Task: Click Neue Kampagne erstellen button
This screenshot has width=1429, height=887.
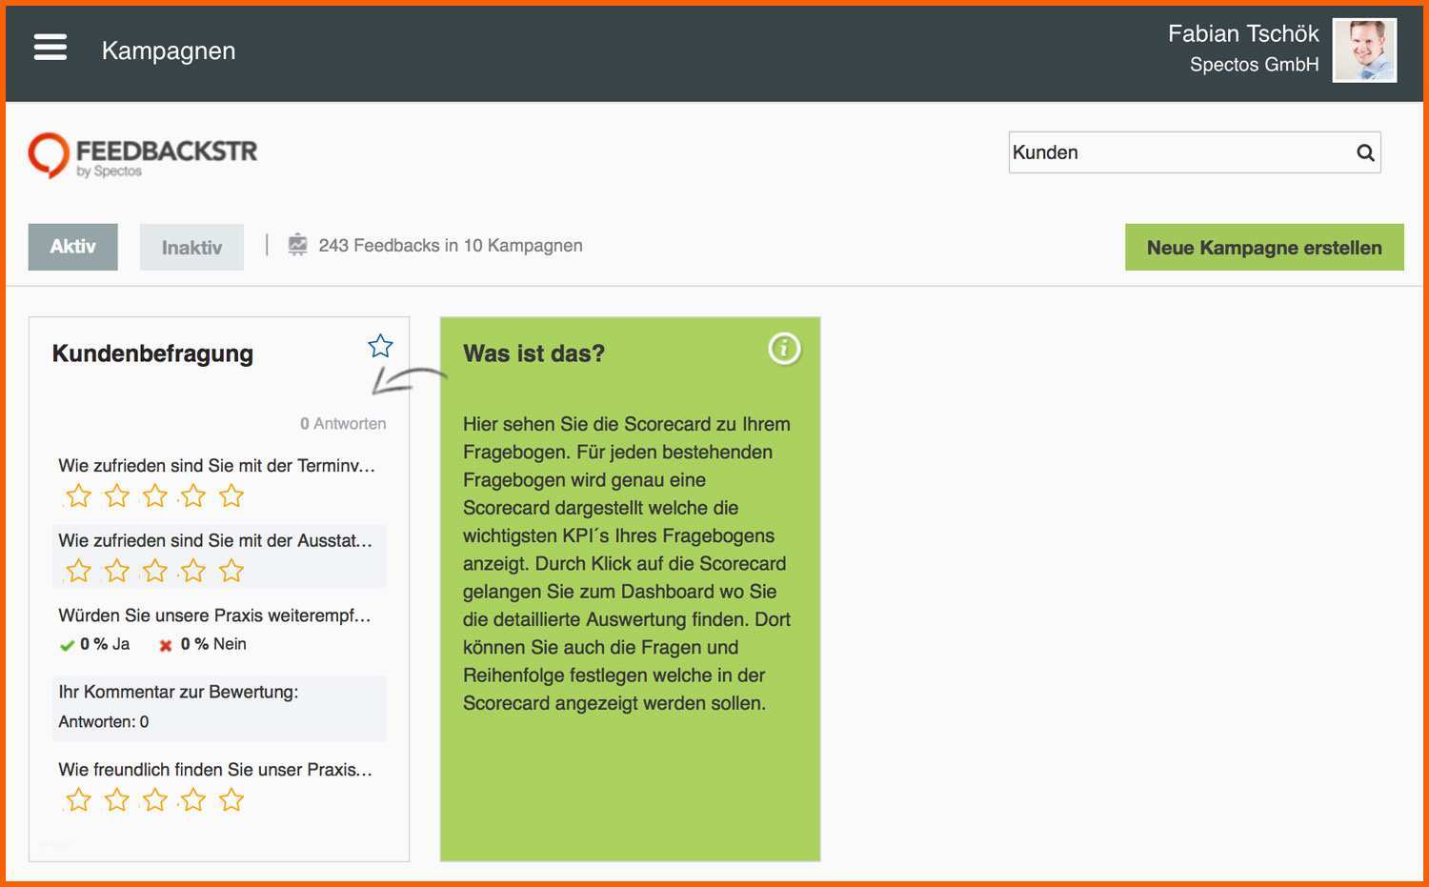Action: click(x=1263, y=248)
